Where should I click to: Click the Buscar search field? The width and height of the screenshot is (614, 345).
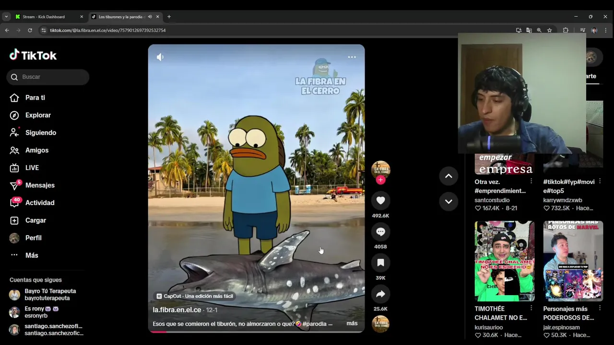click(48, 77)
